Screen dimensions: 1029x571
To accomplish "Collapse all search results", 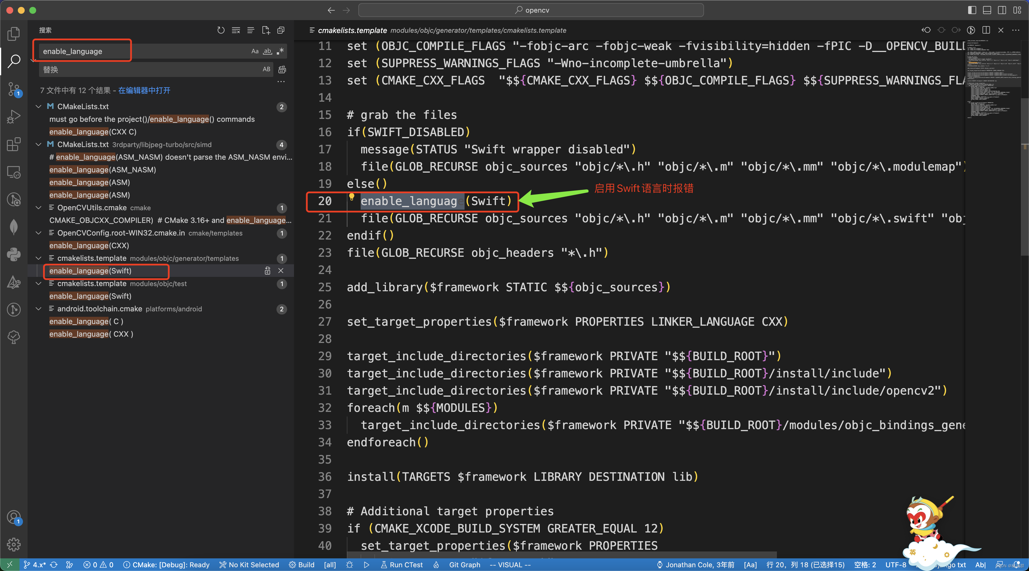I will [x=281, y=30].
